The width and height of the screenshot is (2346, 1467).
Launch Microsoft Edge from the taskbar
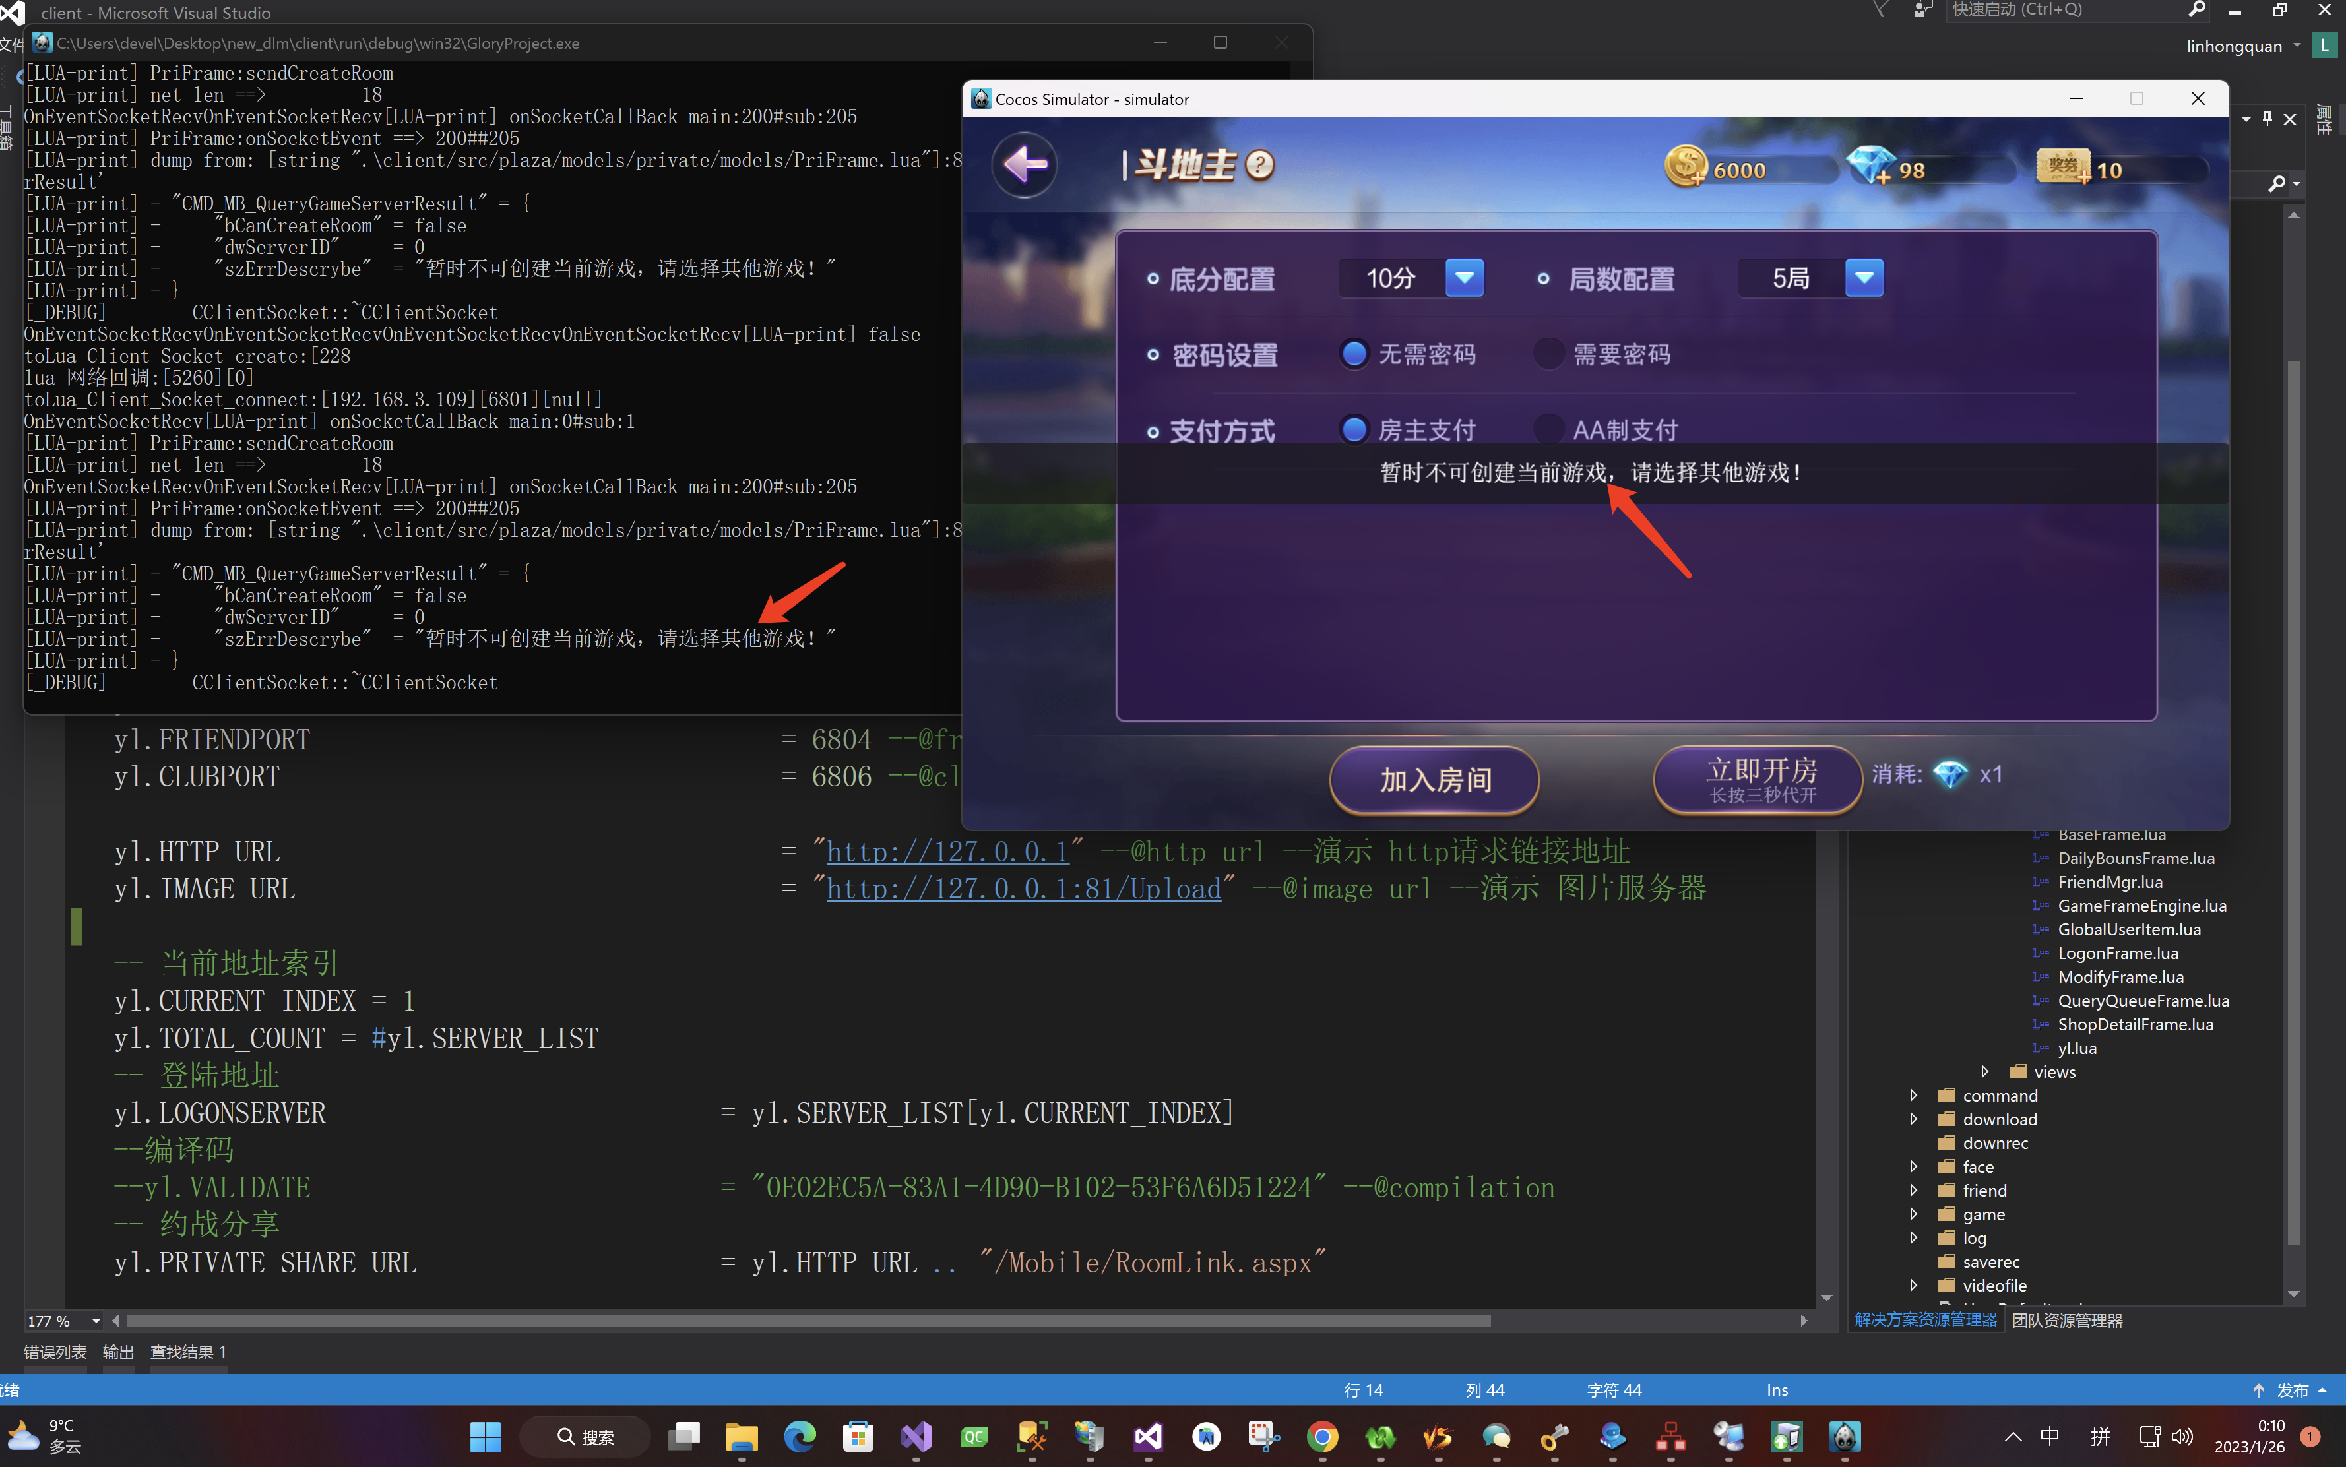(800, 1436)
